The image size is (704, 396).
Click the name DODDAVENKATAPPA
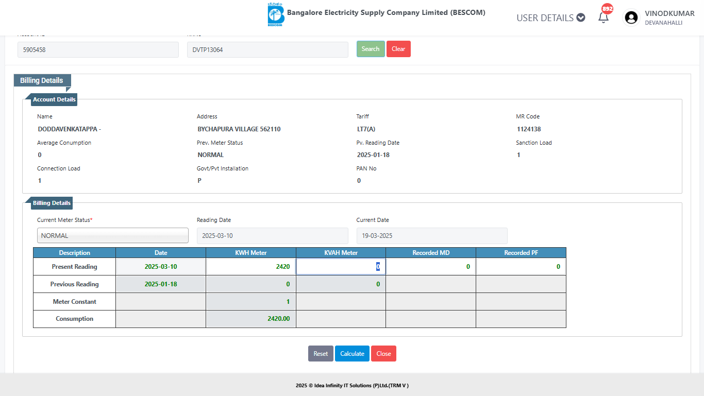tap(69, 129)
